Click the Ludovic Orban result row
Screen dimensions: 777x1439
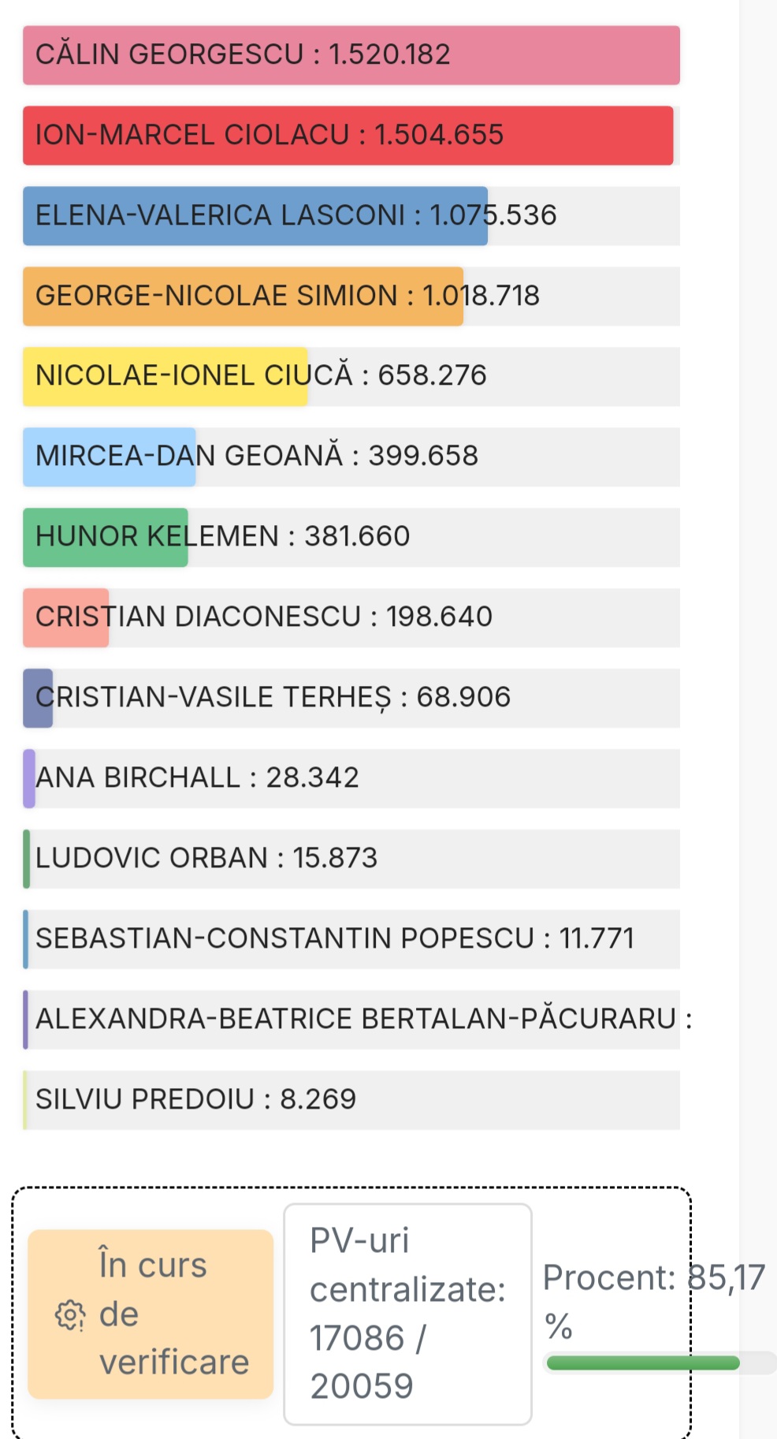tap(351, 859)
